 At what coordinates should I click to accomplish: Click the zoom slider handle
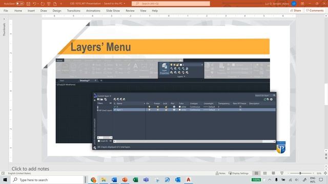(300, 173)
